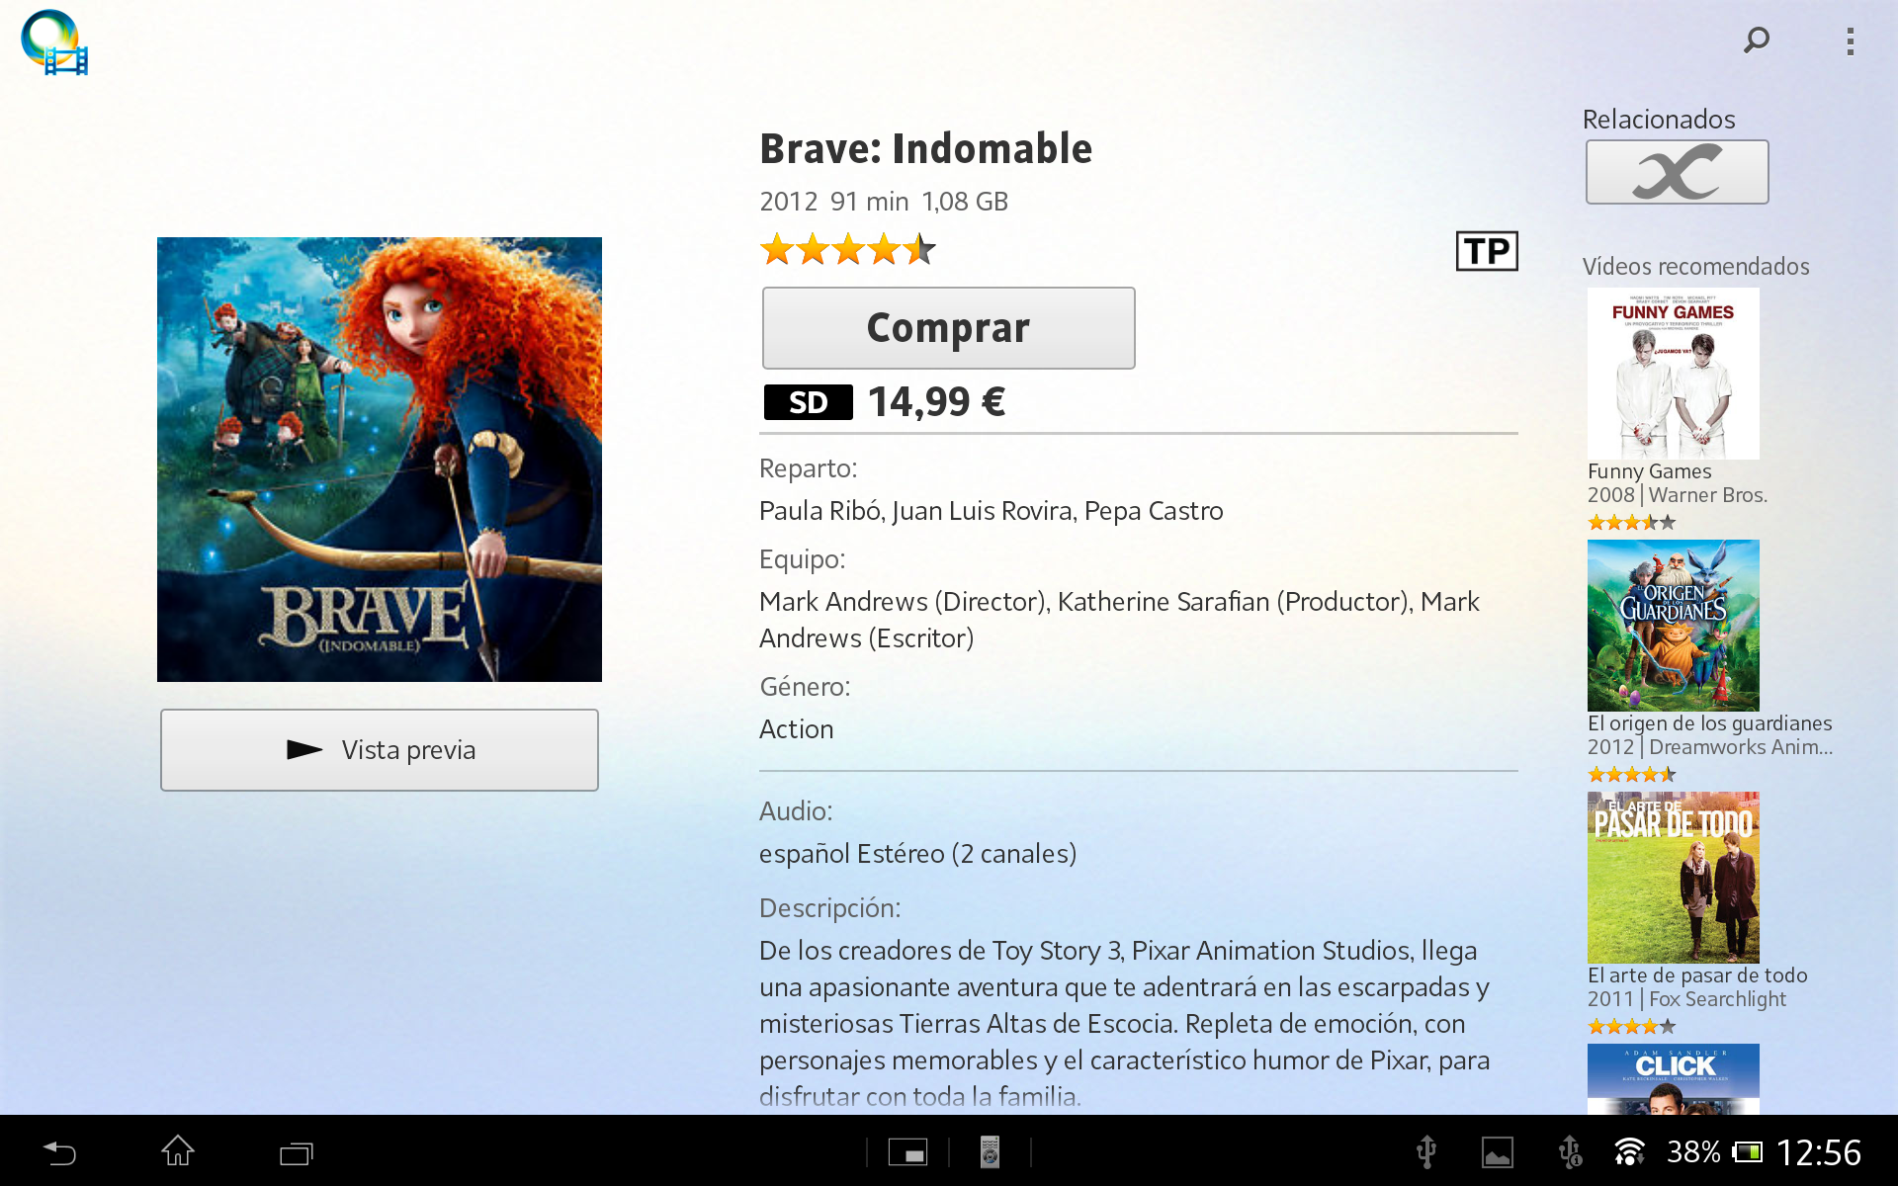The image size is (1898, 1186).
Task: Open the remote control icon in taskbar
Action: click(990, 1152)
